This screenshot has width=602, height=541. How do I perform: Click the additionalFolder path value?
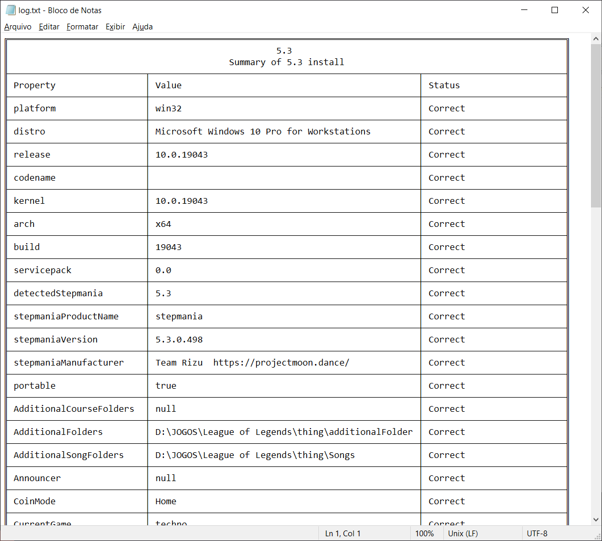[284, 432]
